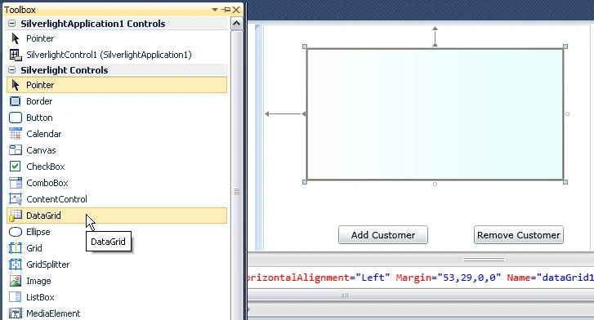Screen dimensions: 594x320
Task: Click the designer/XAML split bar grip
Action: pos(484,260)
